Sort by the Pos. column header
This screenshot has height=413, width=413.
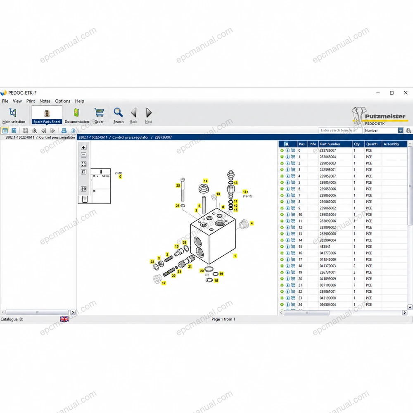click(x=302, y=144)
